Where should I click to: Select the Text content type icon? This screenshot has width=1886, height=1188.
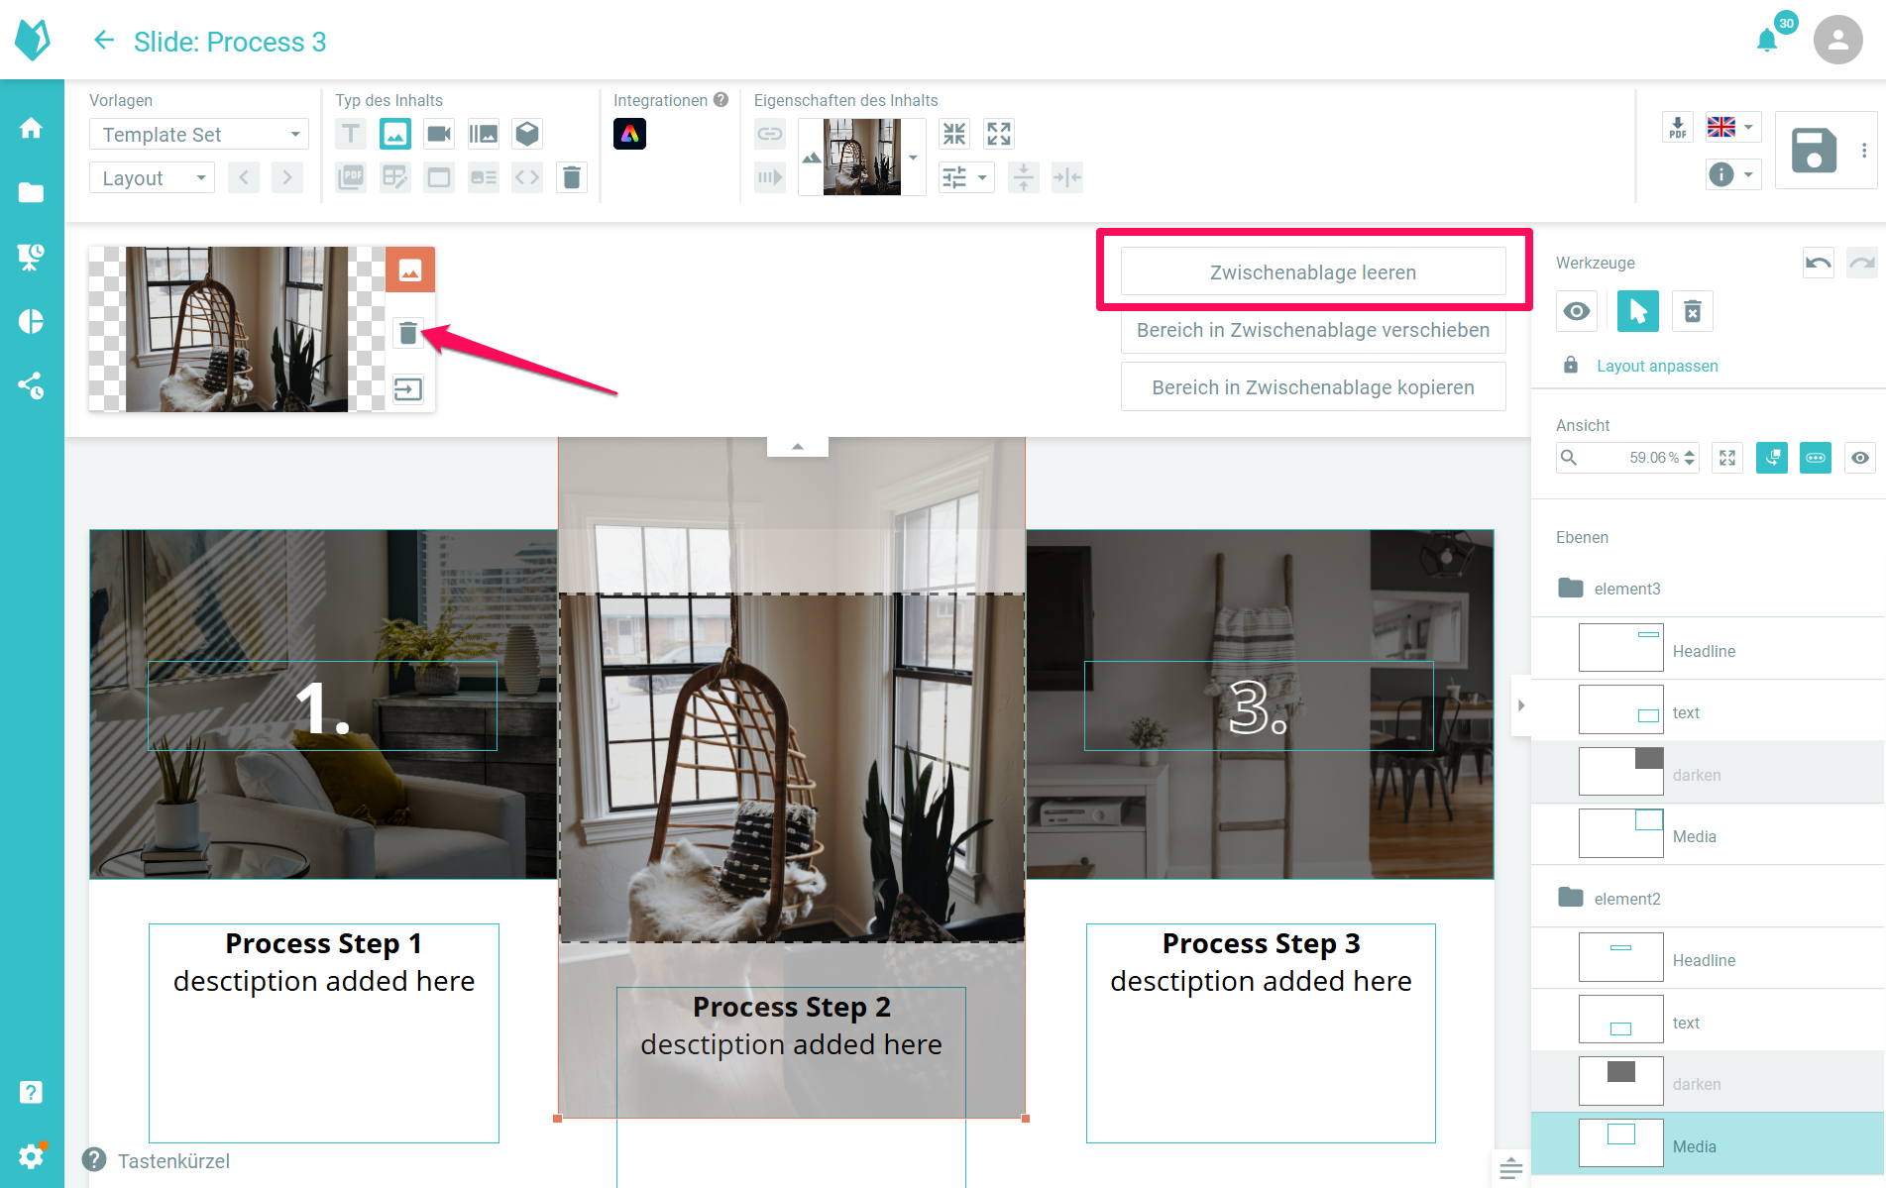[351, 134]
